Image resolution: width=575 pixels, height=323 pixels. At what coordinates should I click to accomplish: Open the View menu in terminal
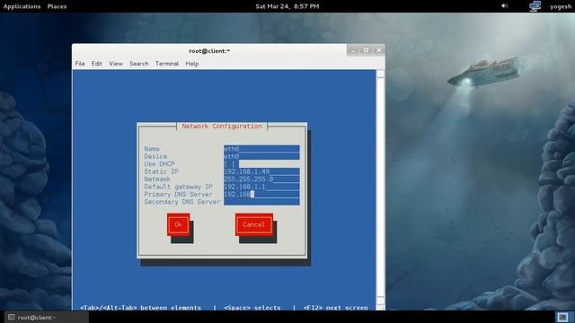(116, 64)
